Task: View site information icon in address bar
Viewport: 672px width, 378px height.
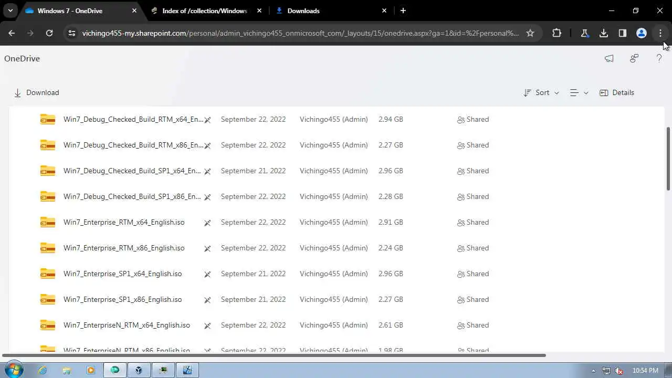Action: tap(72, 33)
